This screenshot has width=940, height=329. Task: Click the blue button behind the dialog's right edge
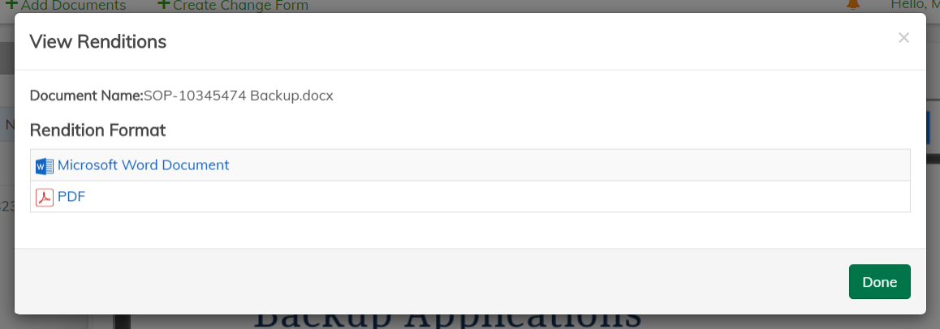pyautogui.click(x=932, y=128)
